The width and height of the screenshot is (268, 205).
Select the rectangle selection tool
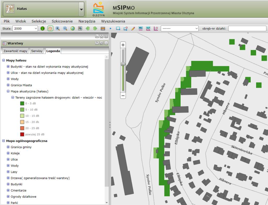[x=118, y=28]
